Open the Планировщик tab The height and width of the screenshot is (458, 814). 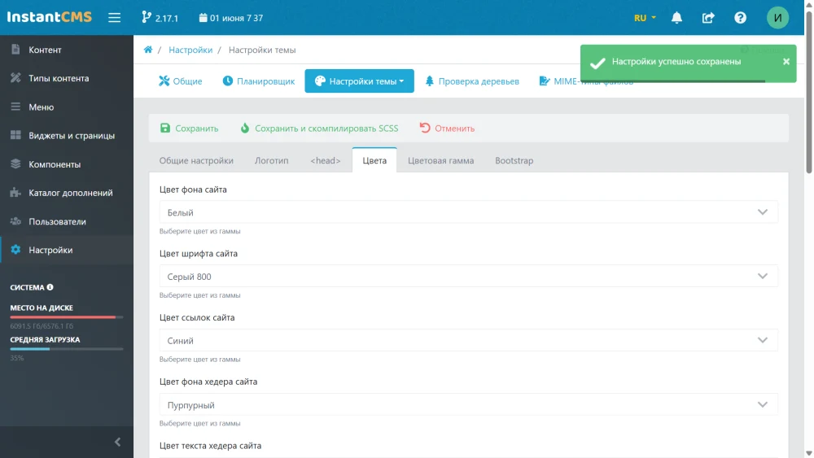(259, 81)
